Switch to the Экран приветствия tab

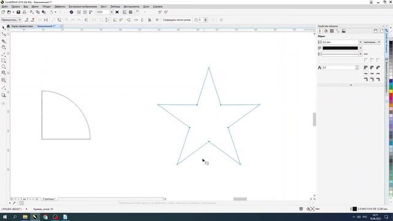pos(22,26)
